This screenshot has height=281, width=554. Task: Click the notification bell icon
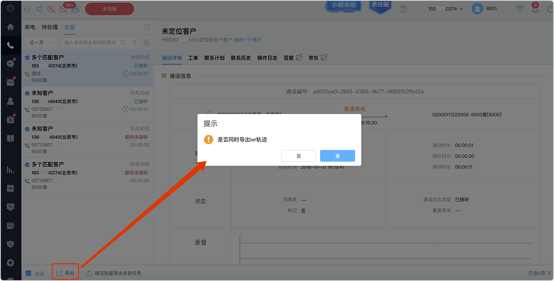point(535,9)
